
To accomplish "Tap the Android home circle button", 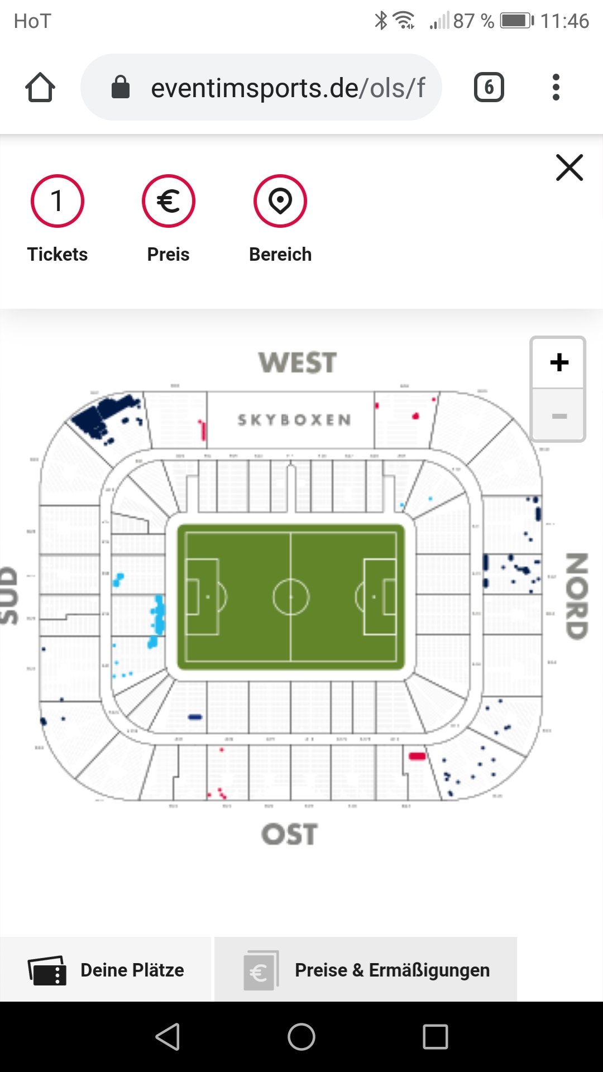I will (x=301, y=1037).
